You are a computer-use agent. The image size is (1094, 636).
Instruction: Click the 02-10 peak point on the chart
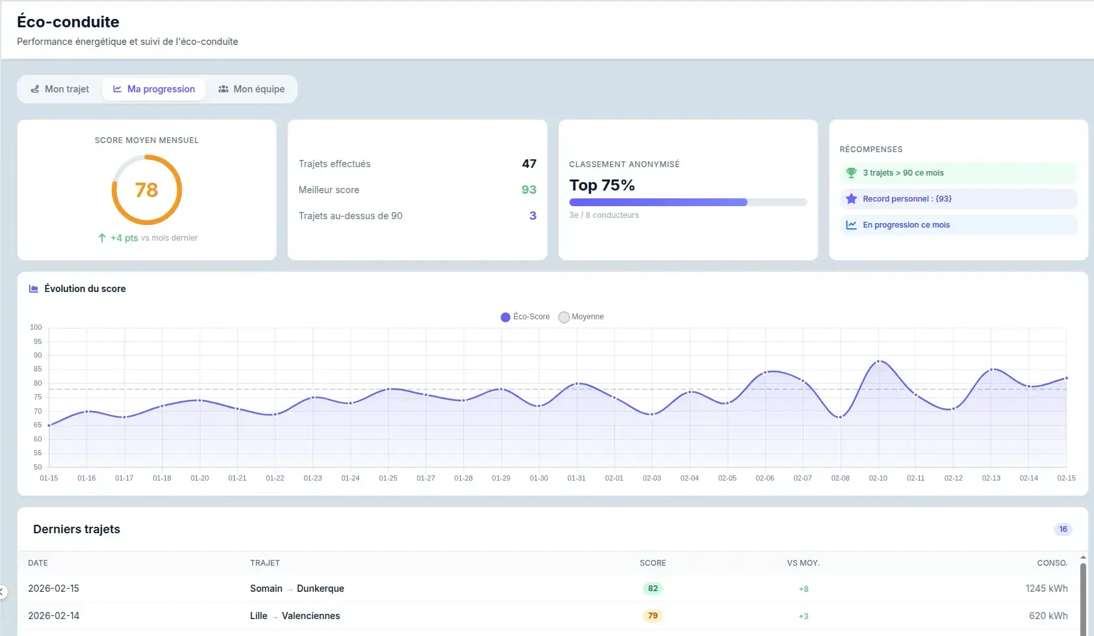878,362
